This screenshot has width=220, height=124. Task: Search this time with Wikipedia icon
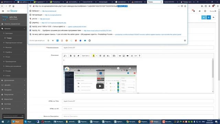[x=53, y=41]
